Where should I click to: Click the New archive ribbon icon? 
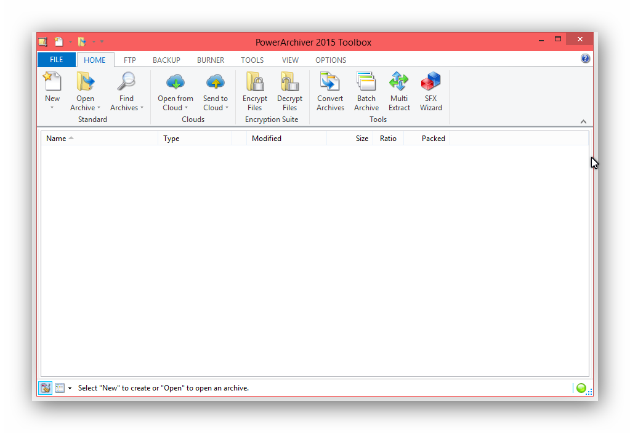[52, 81]
